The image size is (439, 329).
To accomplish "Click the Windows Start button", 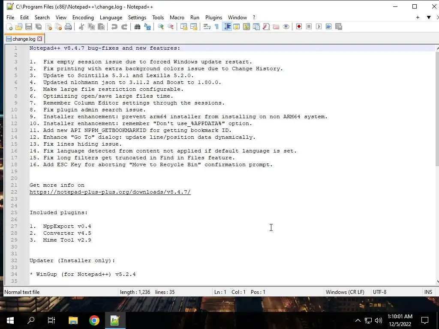I will click(10, 320).
